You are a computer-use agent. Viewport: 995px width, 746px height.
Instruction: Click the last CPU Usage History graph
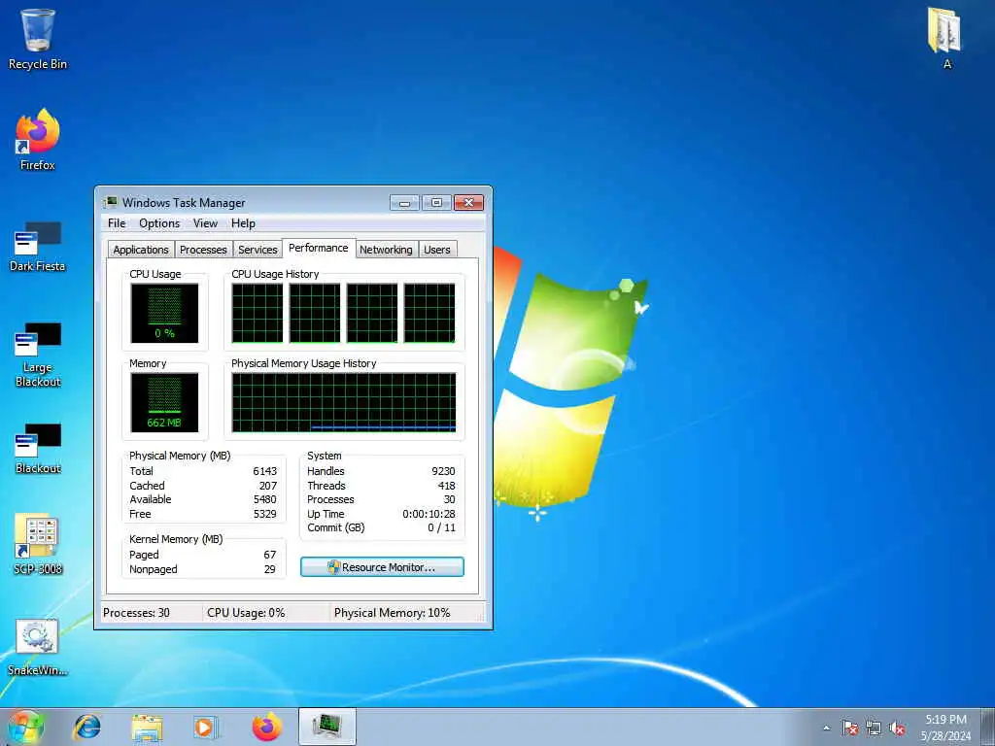point(429,314)
